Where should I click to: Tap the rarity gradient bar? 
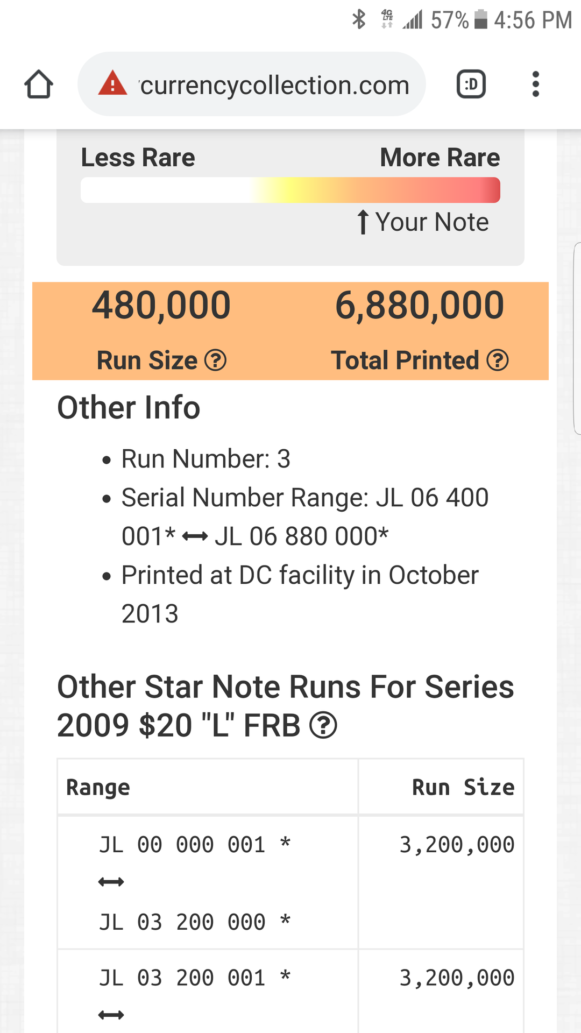pos(290,190)
